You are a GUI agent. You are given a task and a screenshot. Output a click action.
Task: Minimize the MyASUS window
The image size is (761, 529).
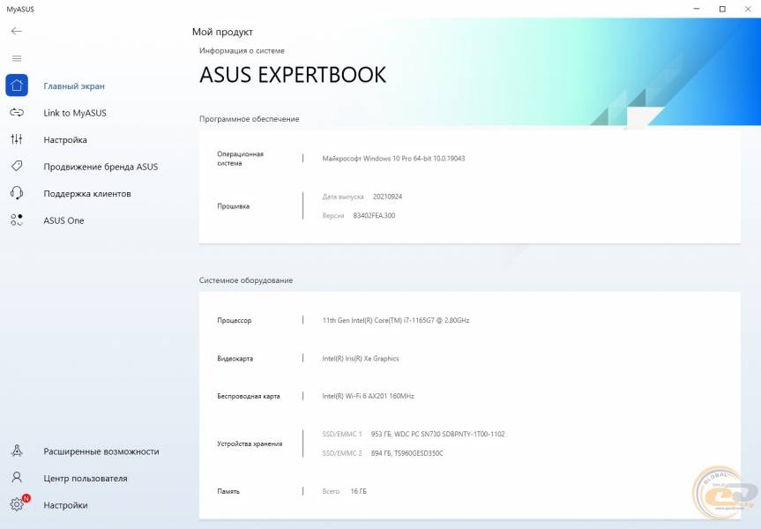tap(697, 9)
